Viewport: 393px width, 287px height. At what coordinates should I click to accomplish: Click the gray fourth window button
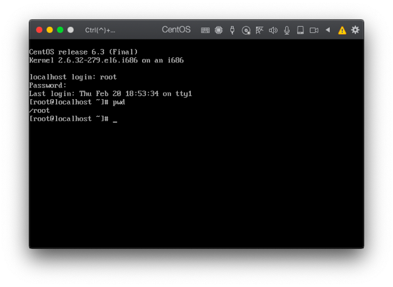[x=70, y=30]
